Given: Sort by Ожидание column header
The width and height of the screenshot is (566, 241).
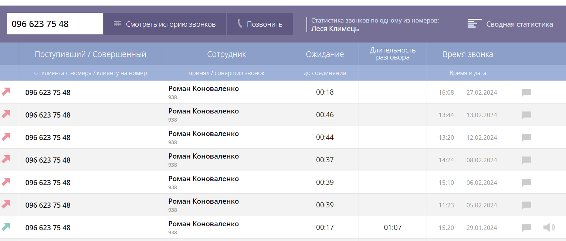Looking at the screenshot, I should pos(325,54).
